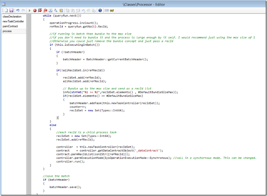Select the newTaskController method
The width and height of the screenshot is (267, 196).
coord(13,21)
